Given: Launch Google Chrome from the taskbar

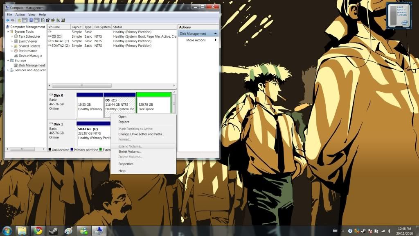Looking at the screenshot, I should (38, 231).
